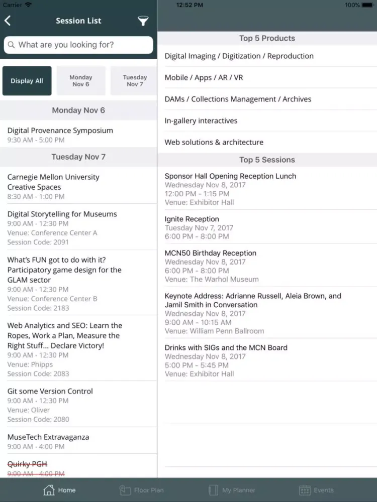Open Keynote Address Adrianne Russell session

[x=267, y=312]
